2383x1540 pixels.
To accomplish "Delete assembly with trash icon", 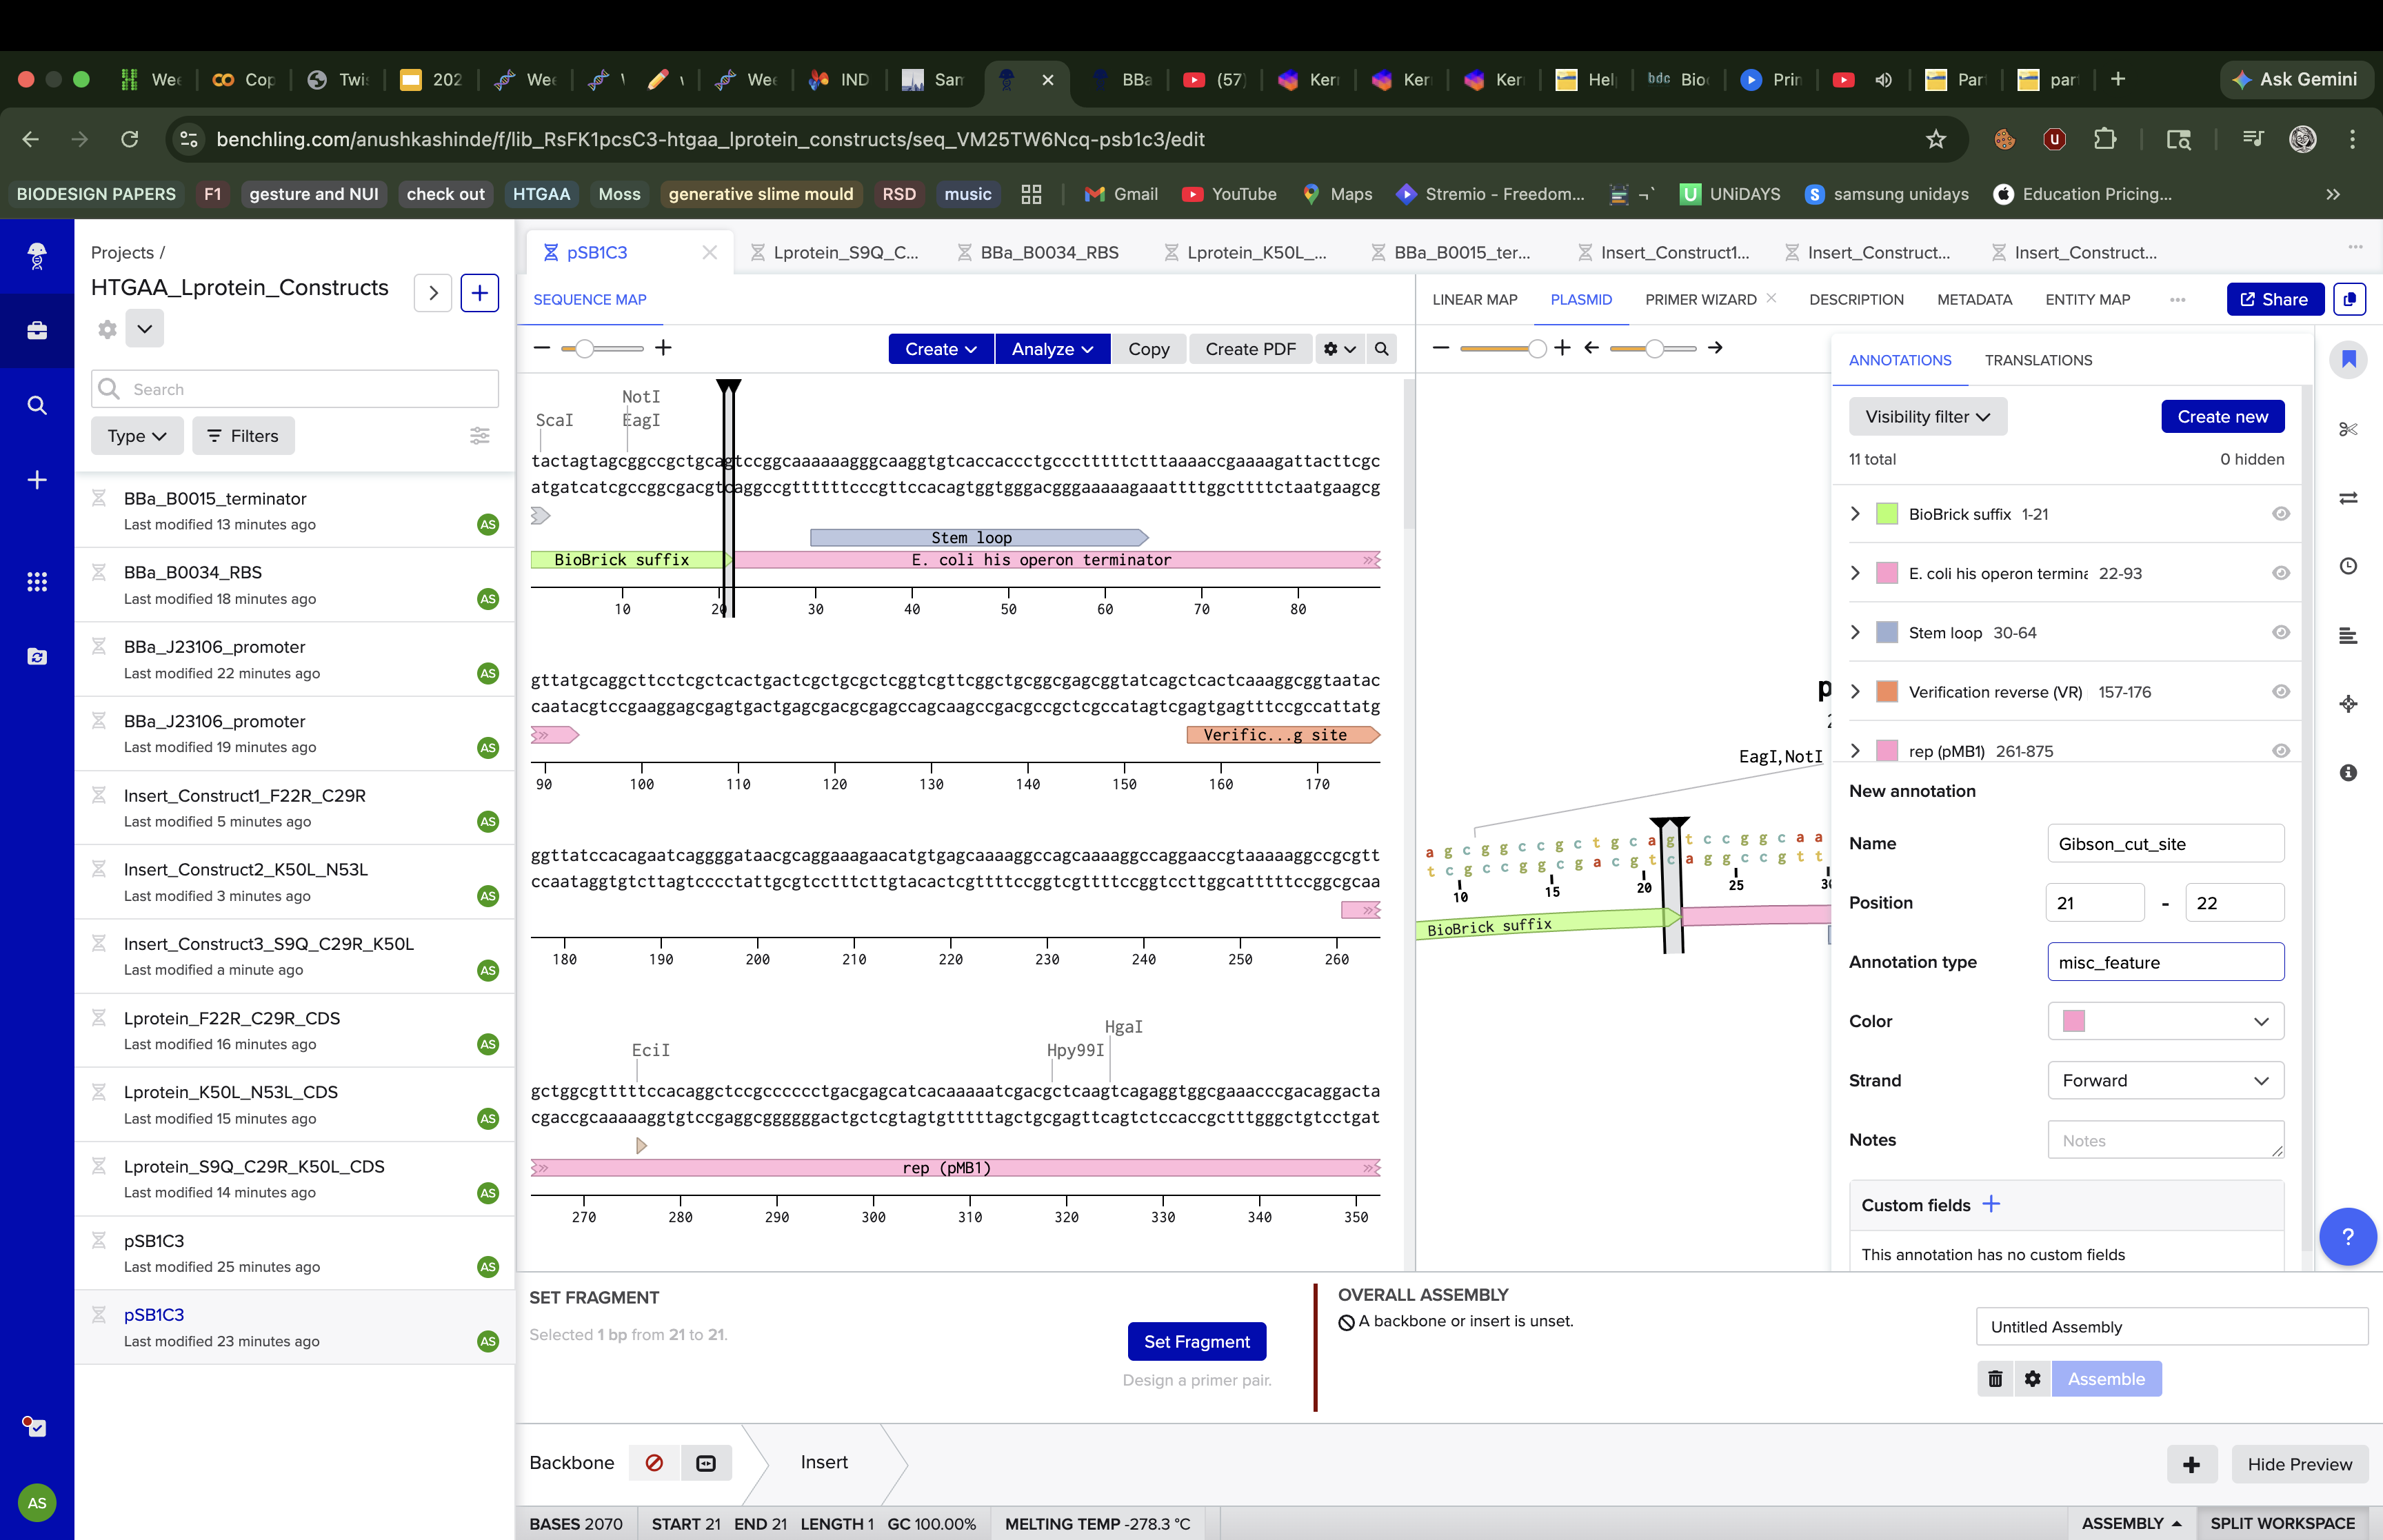I will pyautogui.click(x=1995, y=1379).
